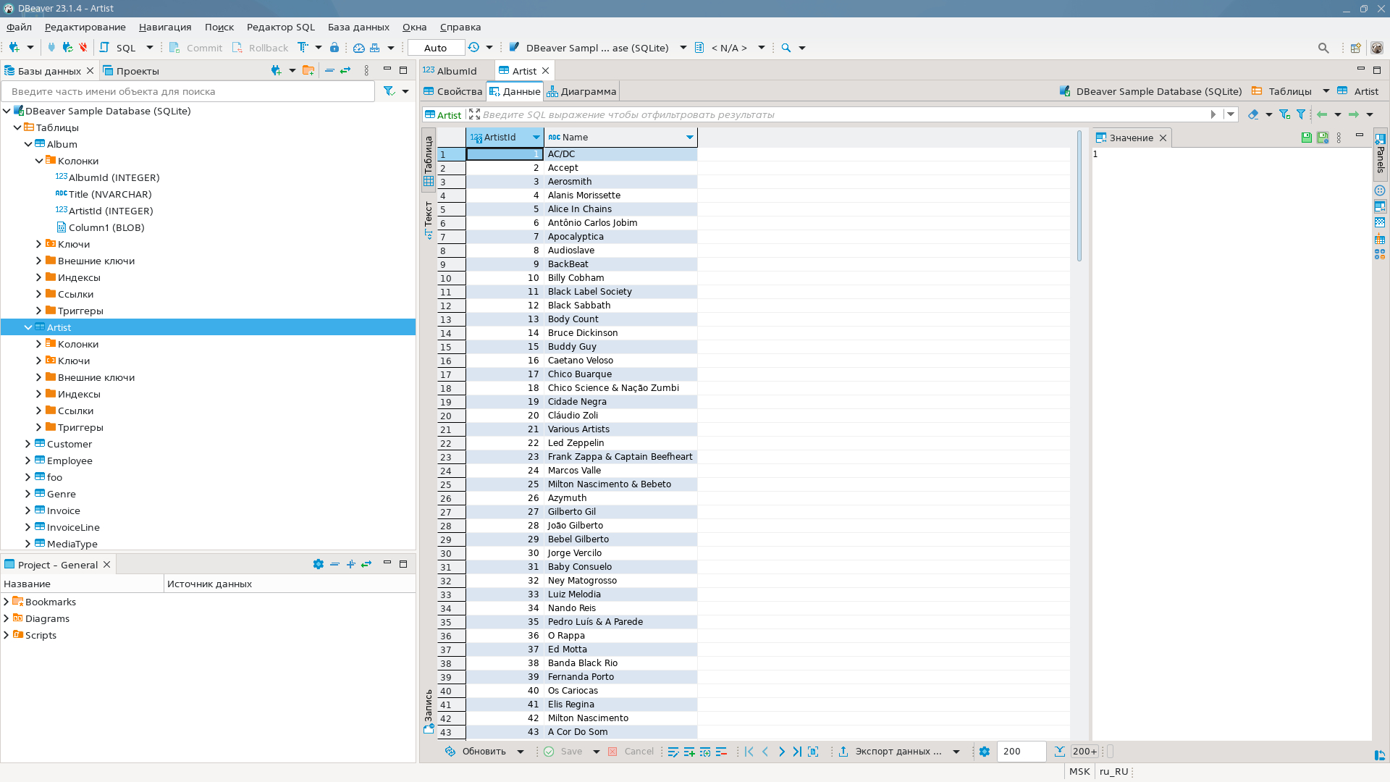Open the database dashboard gauge icon
1390x782 pixels.
(x=359, y=48)
